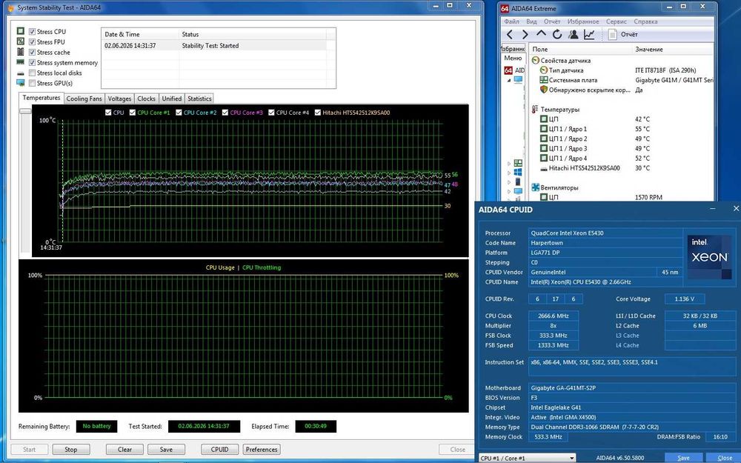Click the Системная плата row icon
This screenshot has height=463, width=741.
[x=543, y=80]
